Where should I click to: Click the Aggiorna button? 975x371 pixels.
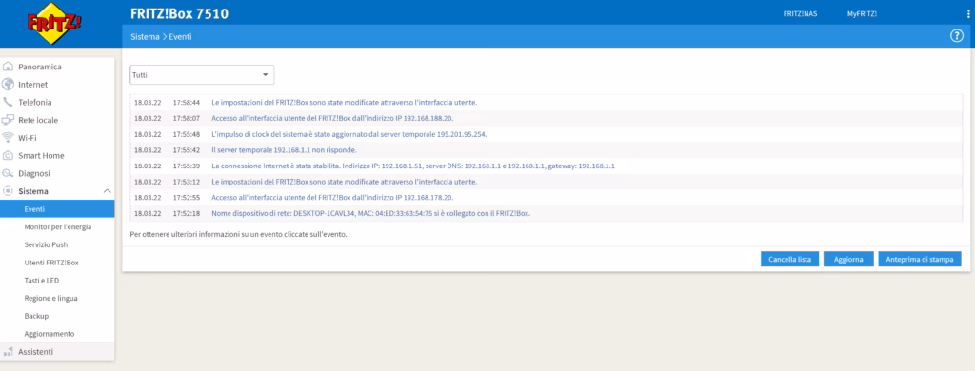point(848,259)
